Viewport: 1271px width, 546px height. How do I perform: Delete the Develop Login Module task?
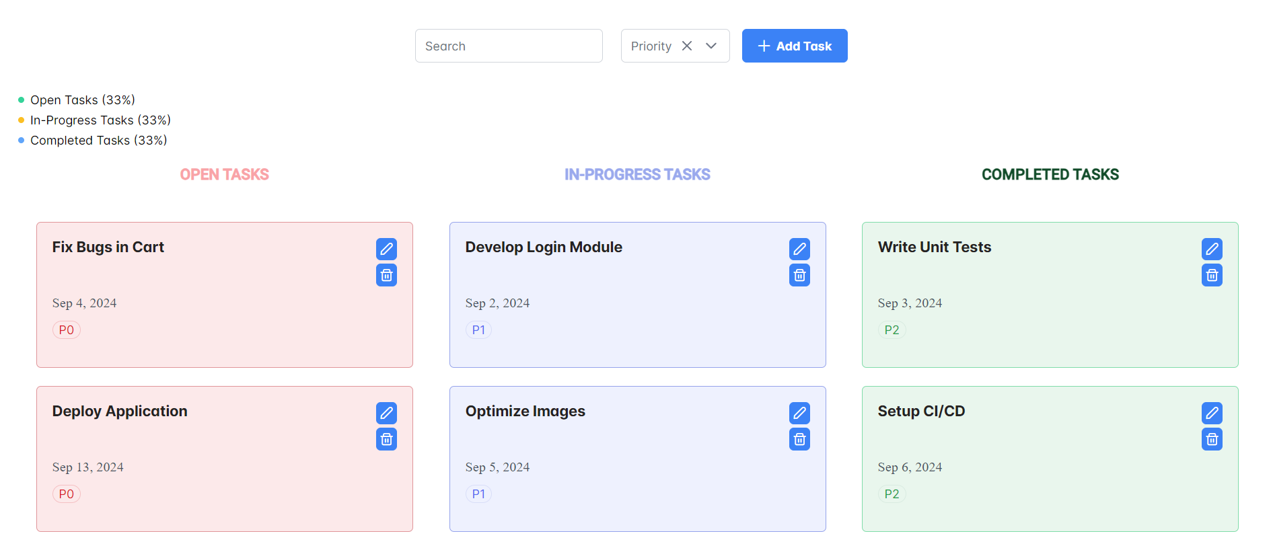pyautogui.click(x=799, y=275)
